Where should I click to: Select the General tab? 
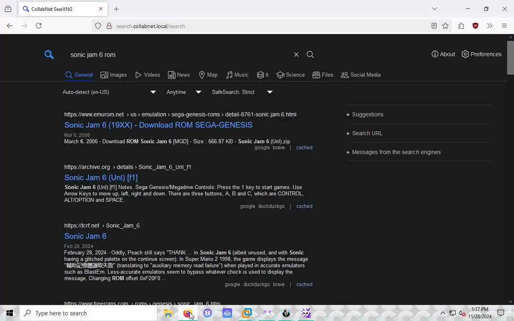[x=79, y=75]
